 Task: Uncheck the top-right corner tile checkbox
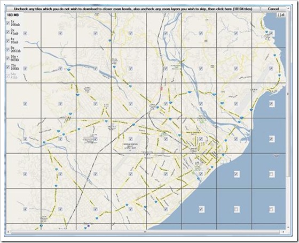[271, 34]
